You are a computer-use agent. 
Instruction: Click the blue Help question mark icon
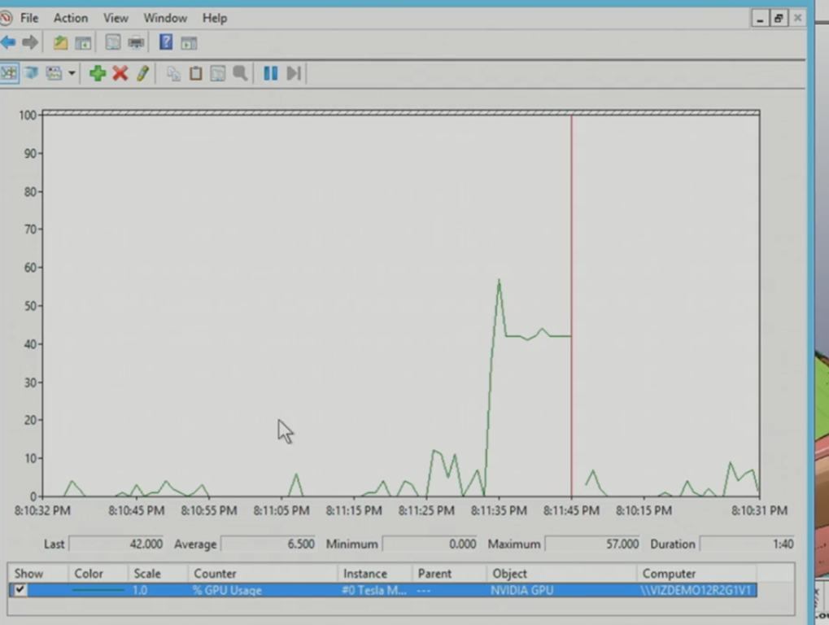coord(166,42)
